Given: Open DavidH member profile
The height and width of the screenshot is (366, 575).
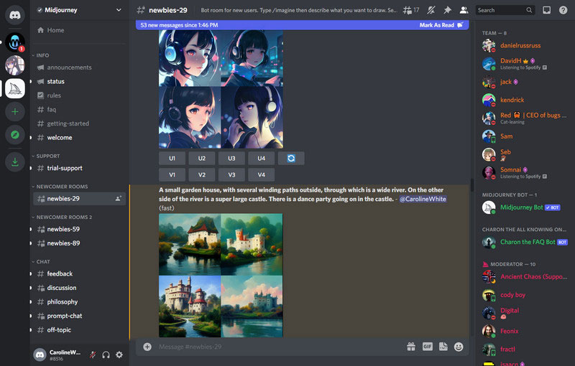Looking at the screenshot, I should pos(525,64).
